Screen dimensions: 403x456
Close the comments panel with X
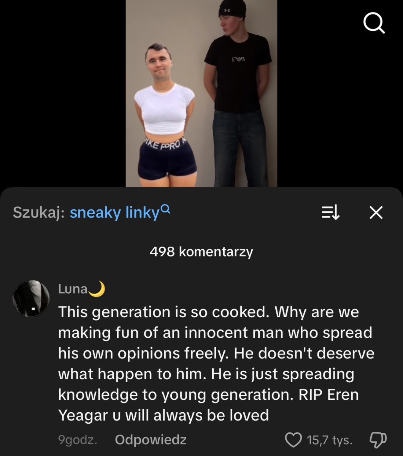pyautogui.click(x=376, y=212)
